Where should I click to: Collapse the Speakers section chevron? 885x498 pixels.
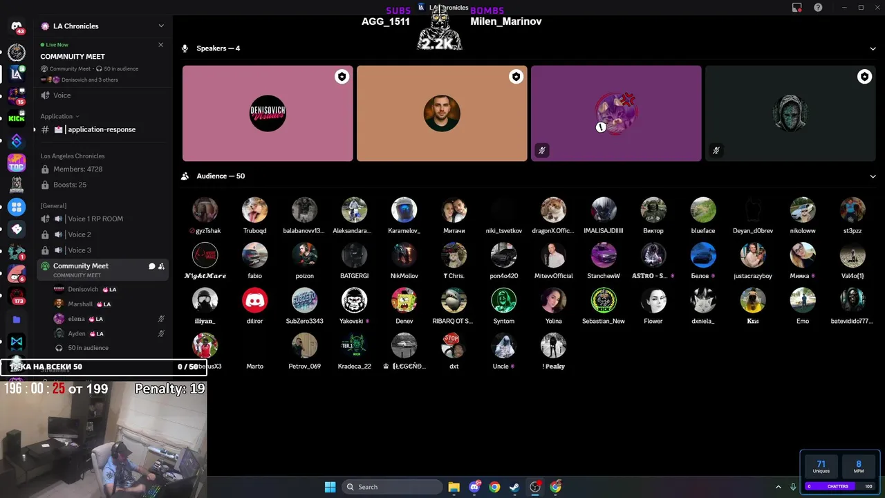[873, 48]
